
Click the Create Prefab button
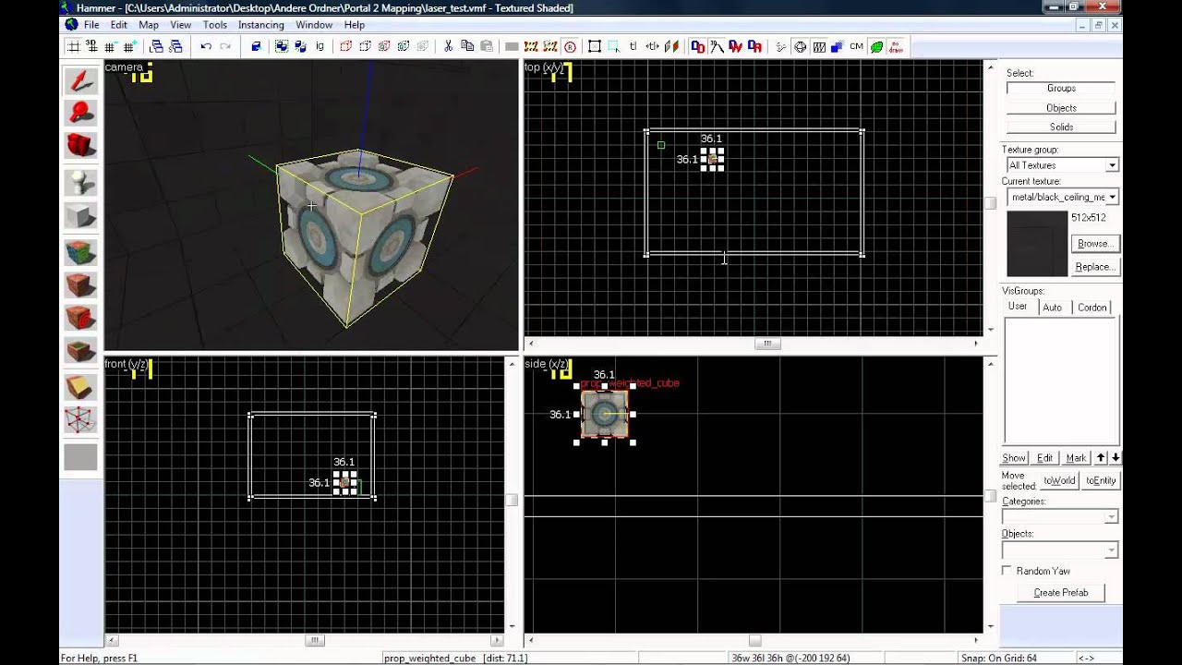coord(1061,593)
